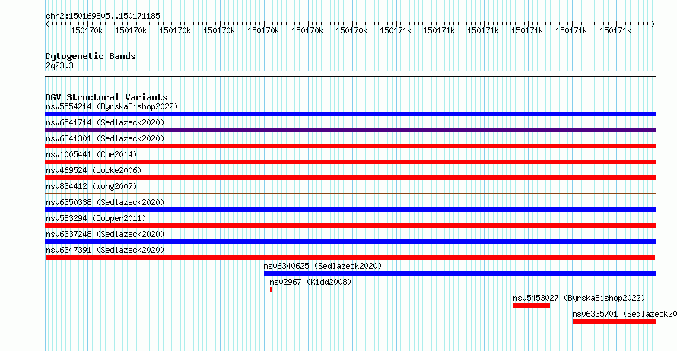The image size is (677, 351).
Task: Click the chr2:150169805..150171185 coordinates text
Action: 103,16
